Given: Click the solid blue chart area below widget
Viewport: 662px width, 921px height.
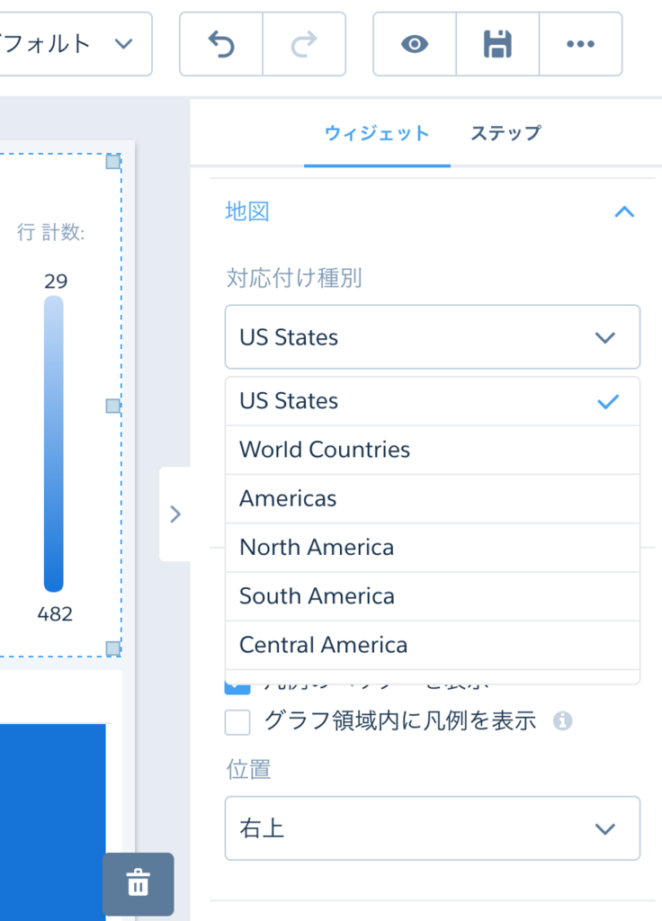Looking at the screenshot, I should point(53,822).
